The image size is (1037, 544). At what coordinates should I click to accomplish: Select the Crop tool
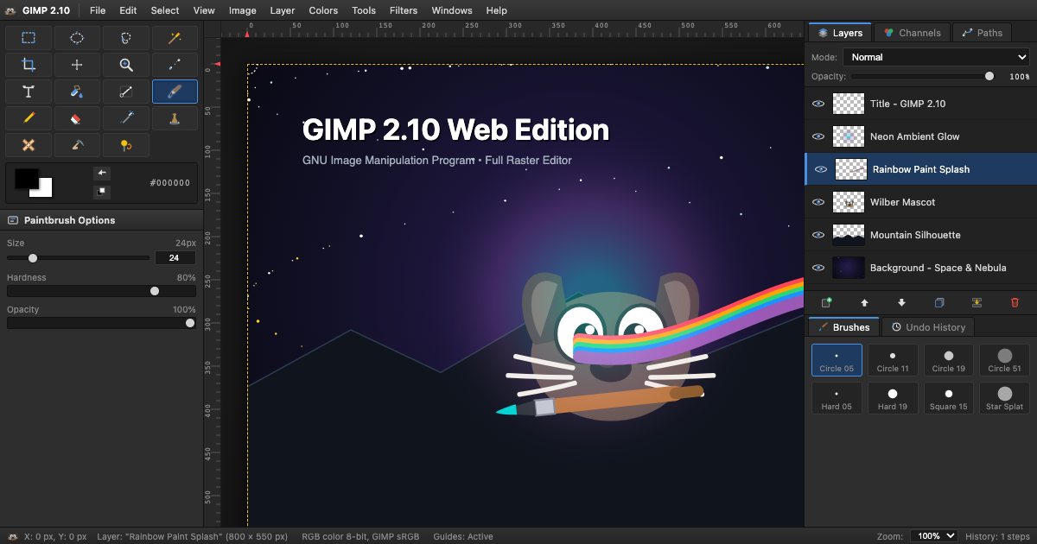(x=29, y=65)
